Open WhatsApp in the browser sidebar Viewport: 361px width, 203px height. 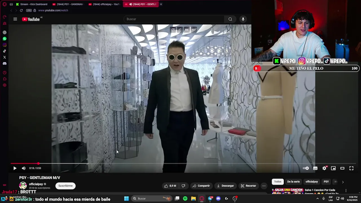tap(5, 39)
